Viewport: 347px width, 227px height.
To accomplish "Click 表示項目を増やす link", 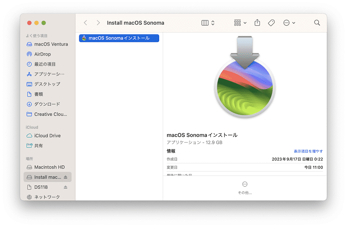I will pyautogui.click(x=308, y=151).
